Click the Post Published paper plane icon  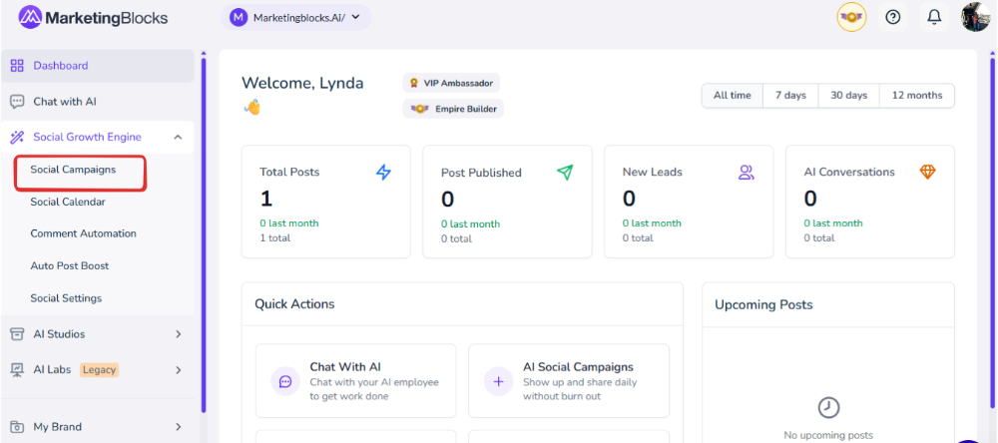coord(565,172)
